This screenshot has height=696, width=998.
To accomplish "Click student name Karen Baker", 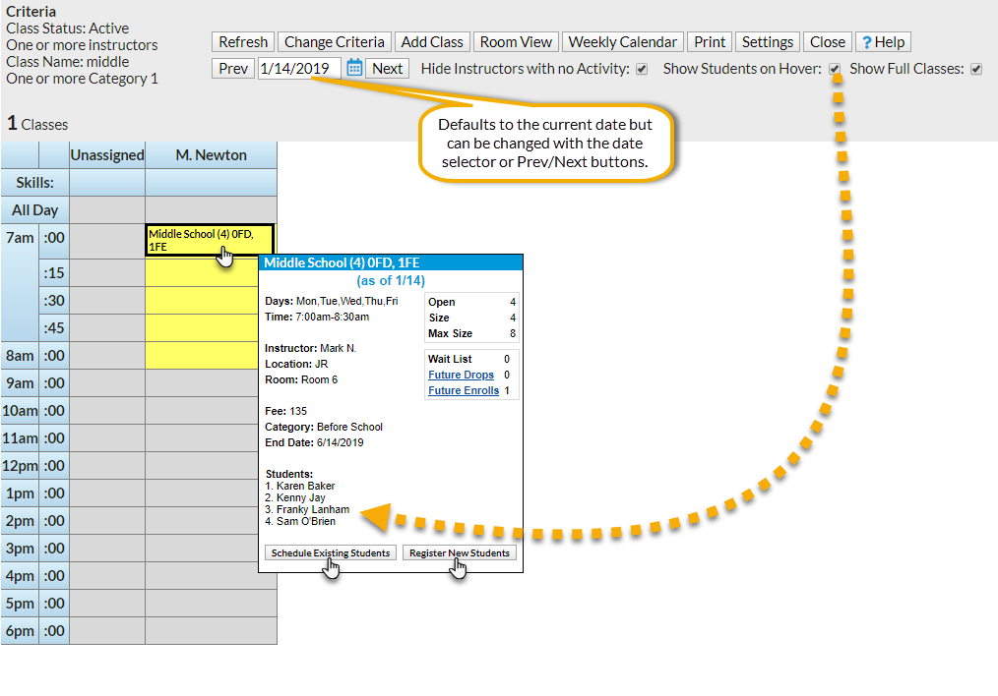I will click(x=305, y=486).
